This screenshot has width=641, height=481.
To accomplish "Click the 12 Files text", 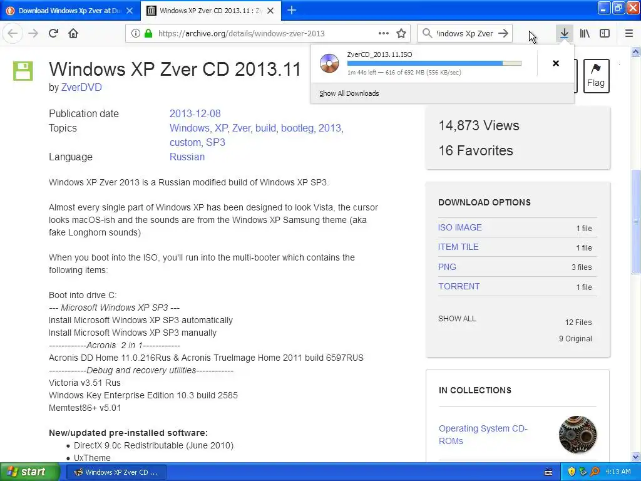I will click(578, 323).
